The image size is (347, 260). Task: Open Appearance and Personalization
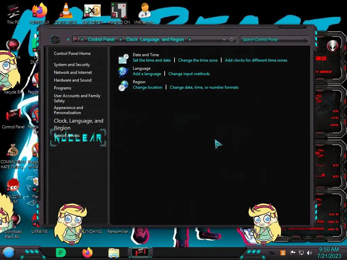click(68, 110)
